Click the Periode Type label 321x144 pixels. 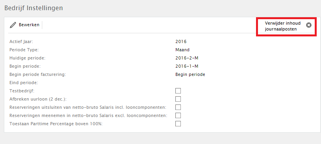[x=24, y=50]
